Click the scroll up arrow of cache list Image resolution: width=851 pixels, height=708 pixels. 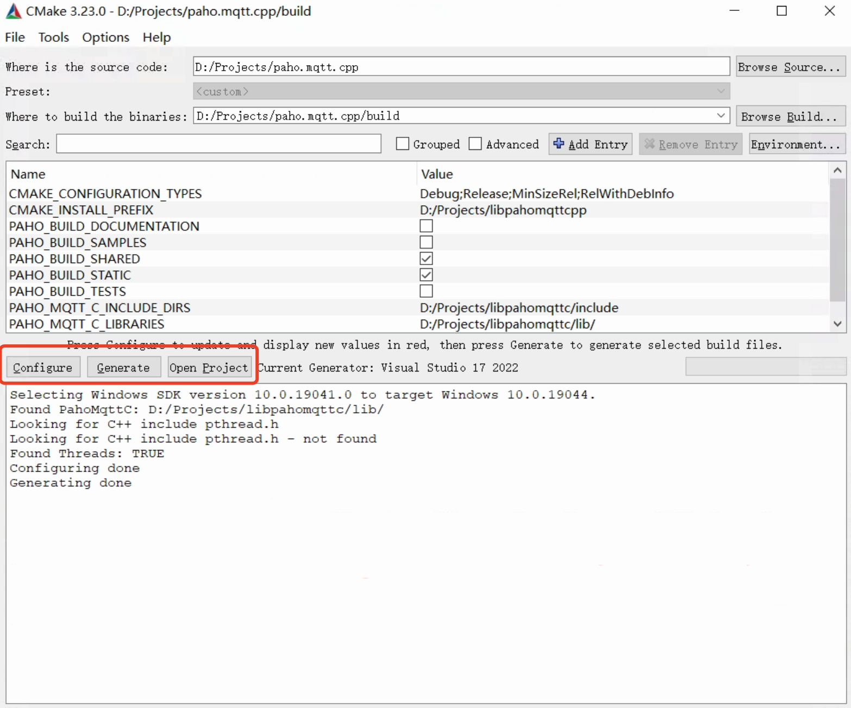pos(837,170)
